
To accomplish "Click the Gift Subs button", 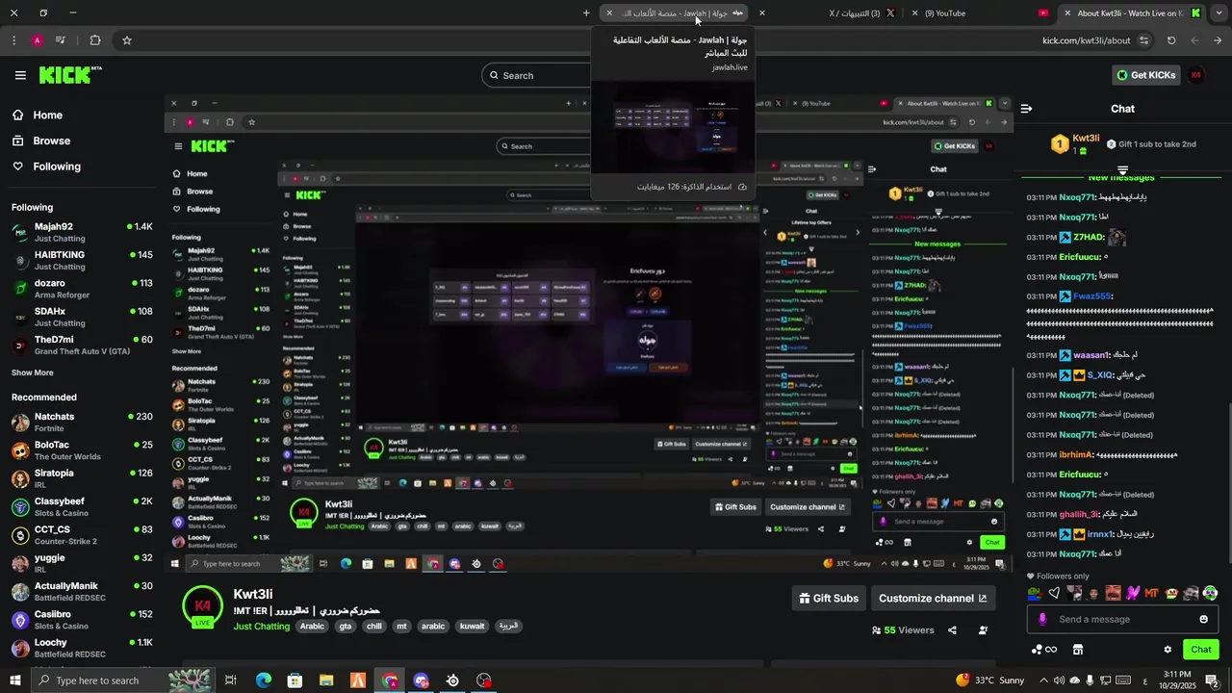I will click(x=829, y=598).
